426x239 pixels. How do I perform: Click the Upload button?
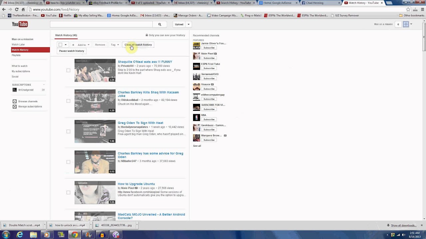pos(179,24)
